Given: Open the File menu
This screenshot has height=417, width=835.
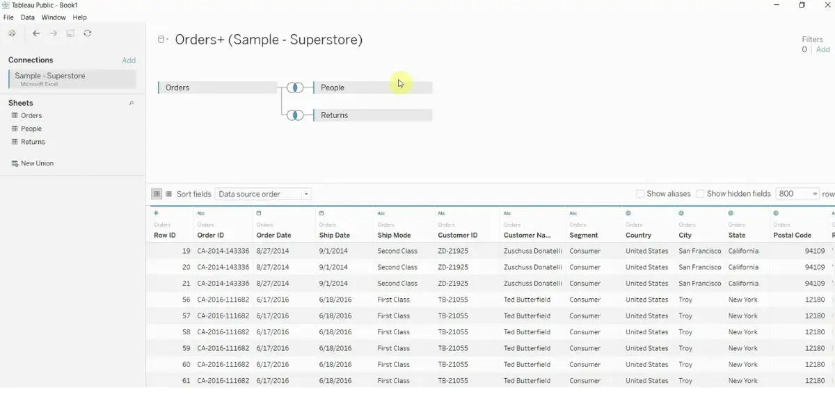Looking at the screenshot, I should click(8, 17).
